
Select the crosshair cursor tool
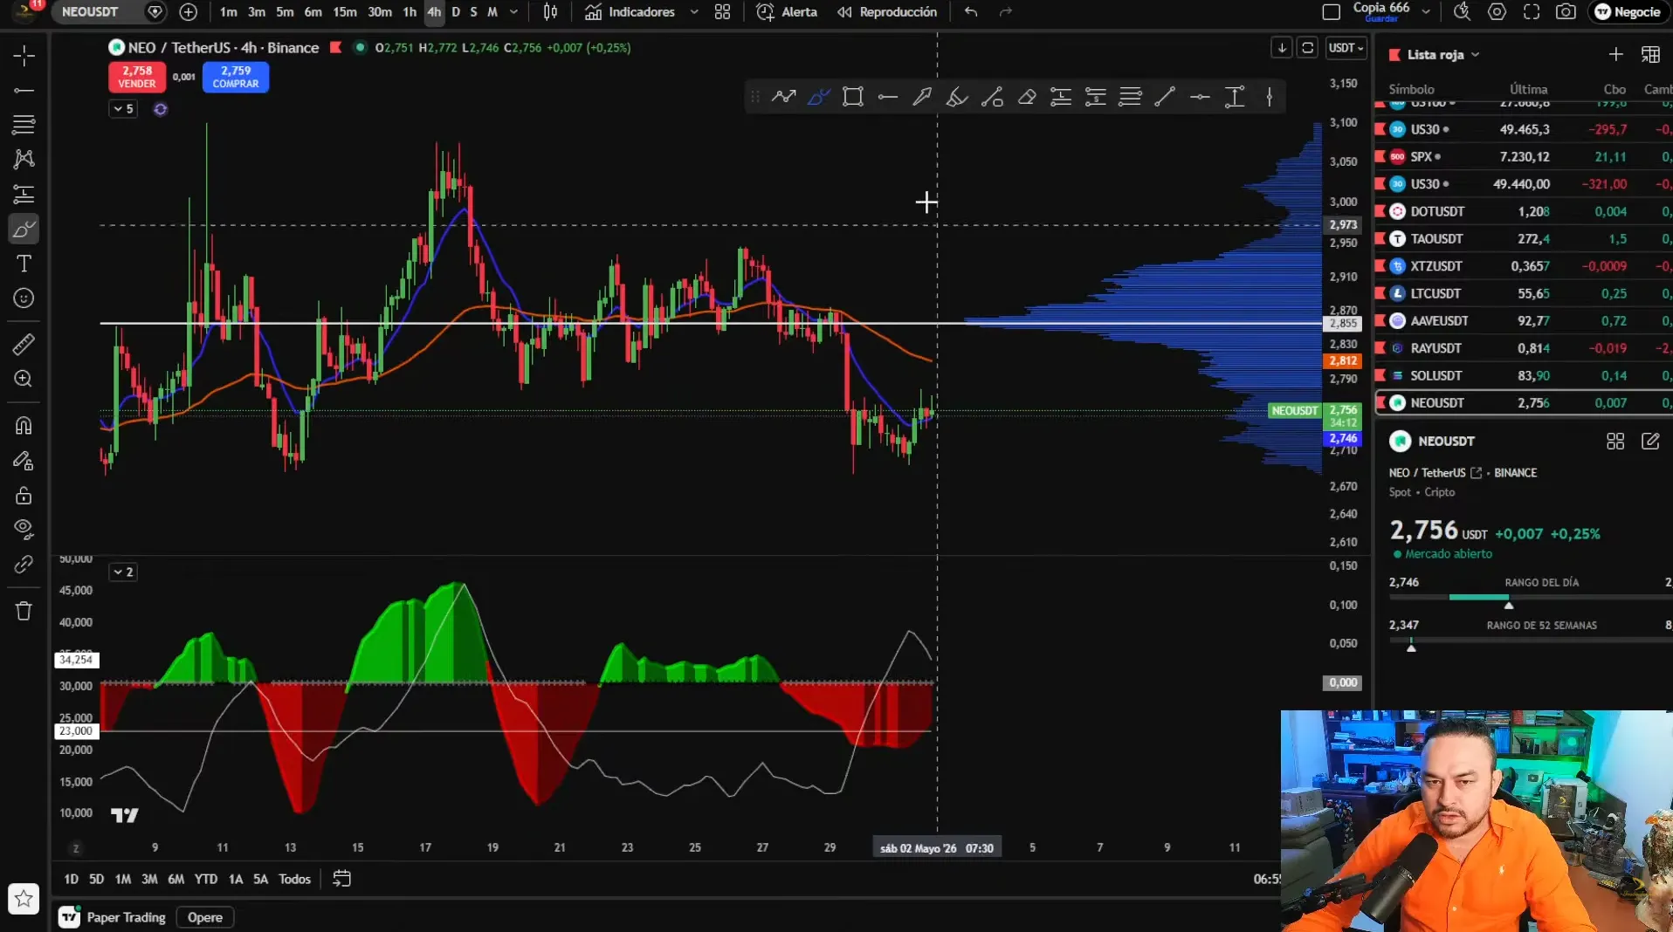click(x=24, y=56)
